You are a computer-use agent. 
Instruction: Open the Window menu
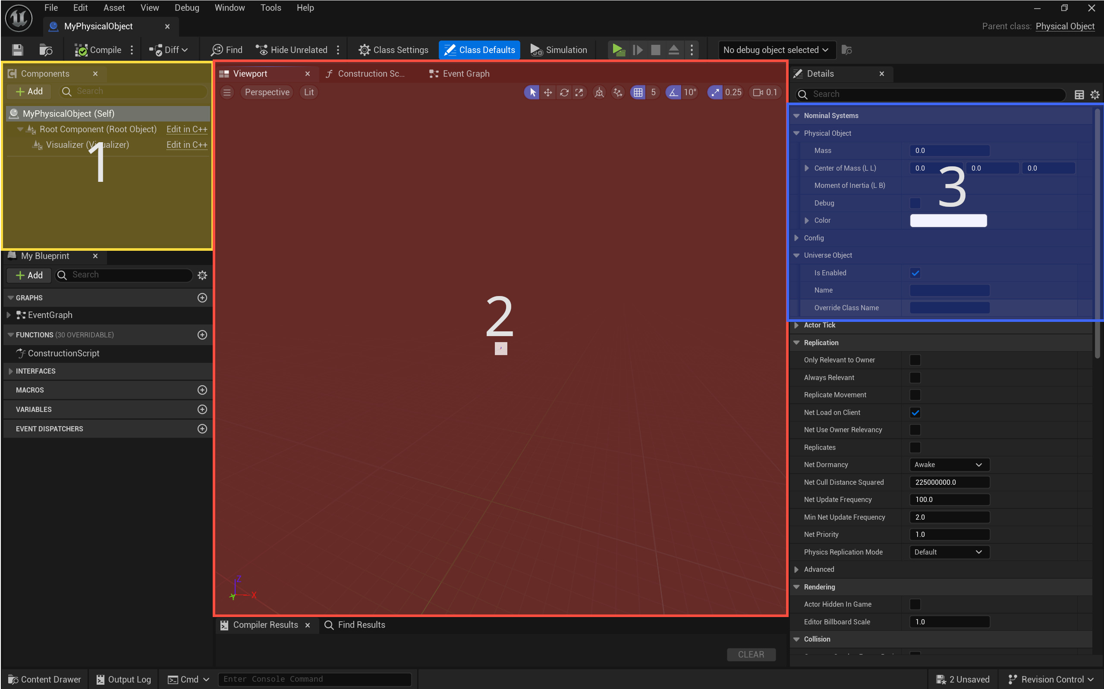tap(230, 8)
